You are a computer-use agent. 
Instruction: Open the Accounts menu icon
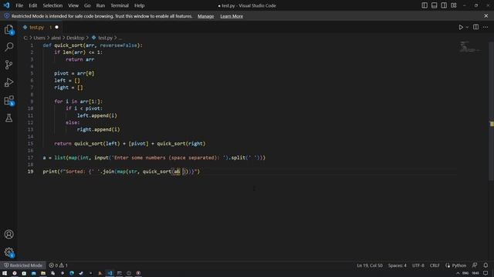pos(8,234)
